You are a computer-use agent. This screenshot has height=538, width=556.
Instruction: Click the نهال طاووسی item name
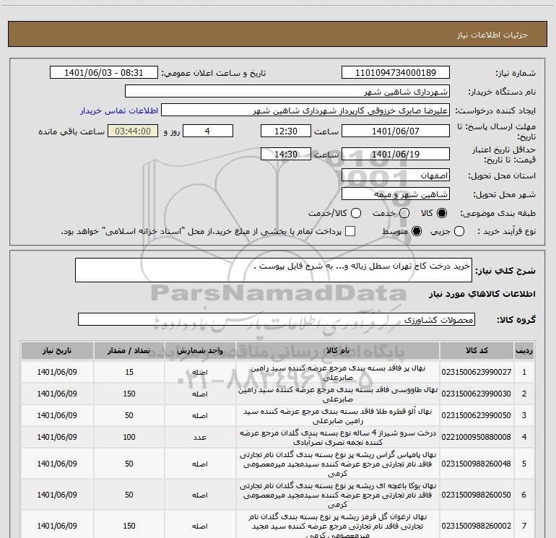click(338, 394)
